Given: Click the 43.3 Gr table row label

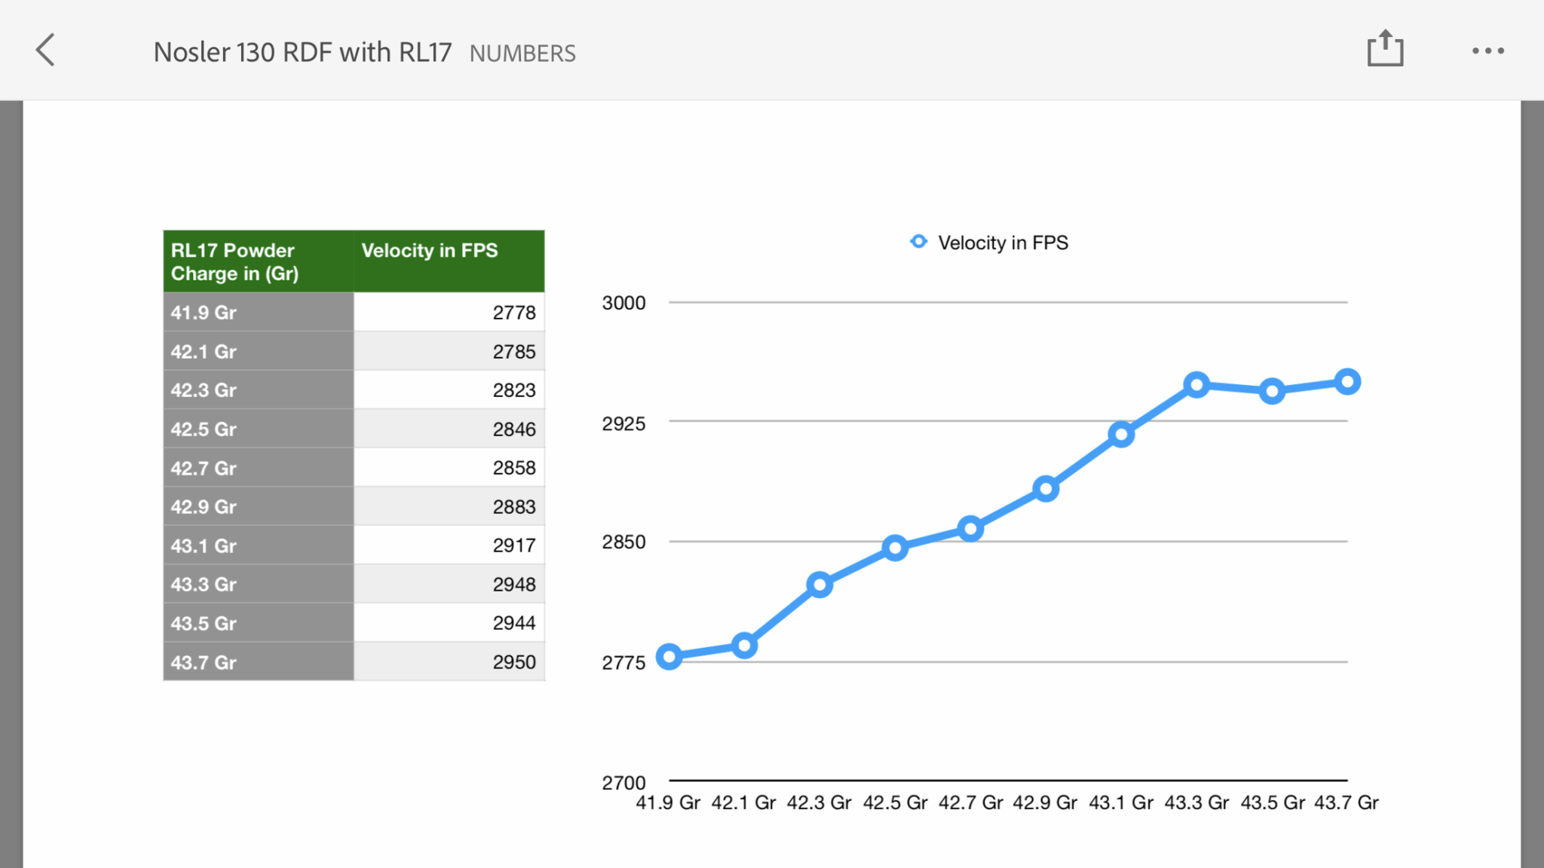Looking at the screenshot, I should (259, 584).
